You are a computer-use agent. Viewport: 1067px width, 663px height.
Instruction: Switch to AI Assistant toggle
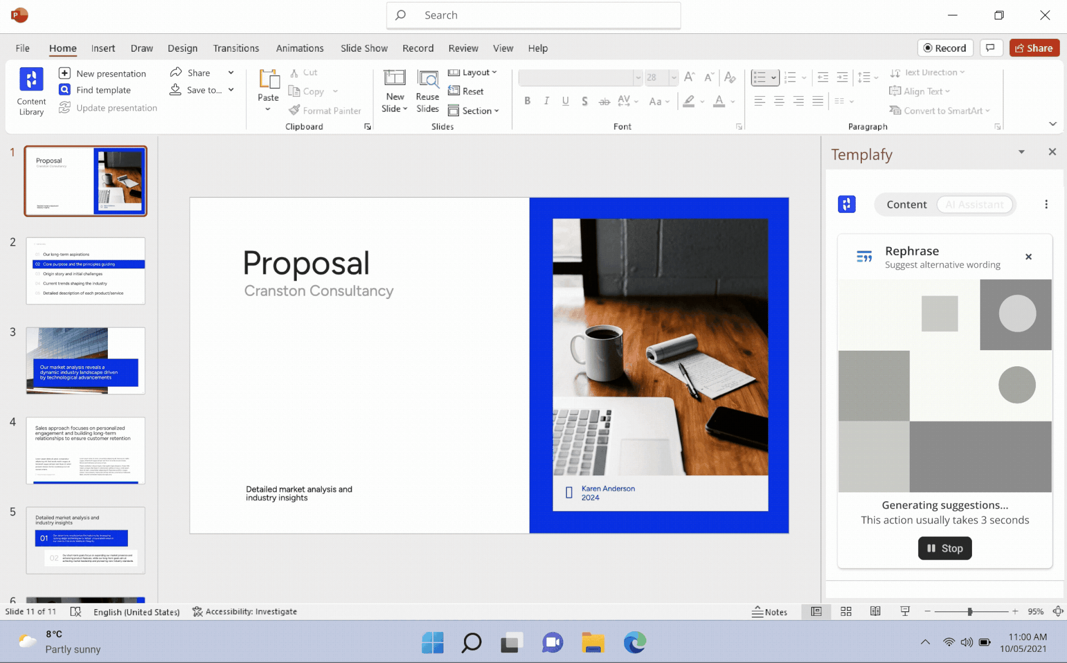tap(974, 205)
